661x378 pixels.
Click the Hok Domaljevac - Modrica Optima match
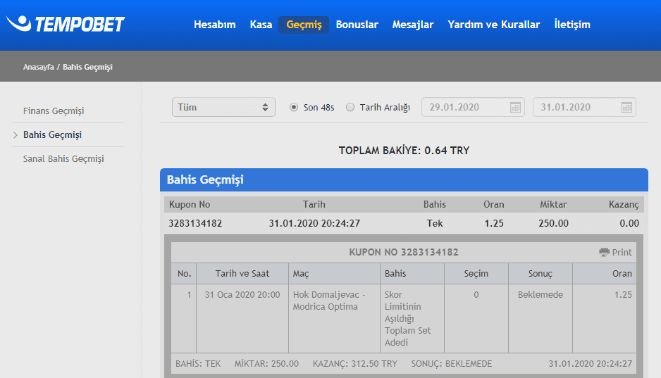point(329,301)
